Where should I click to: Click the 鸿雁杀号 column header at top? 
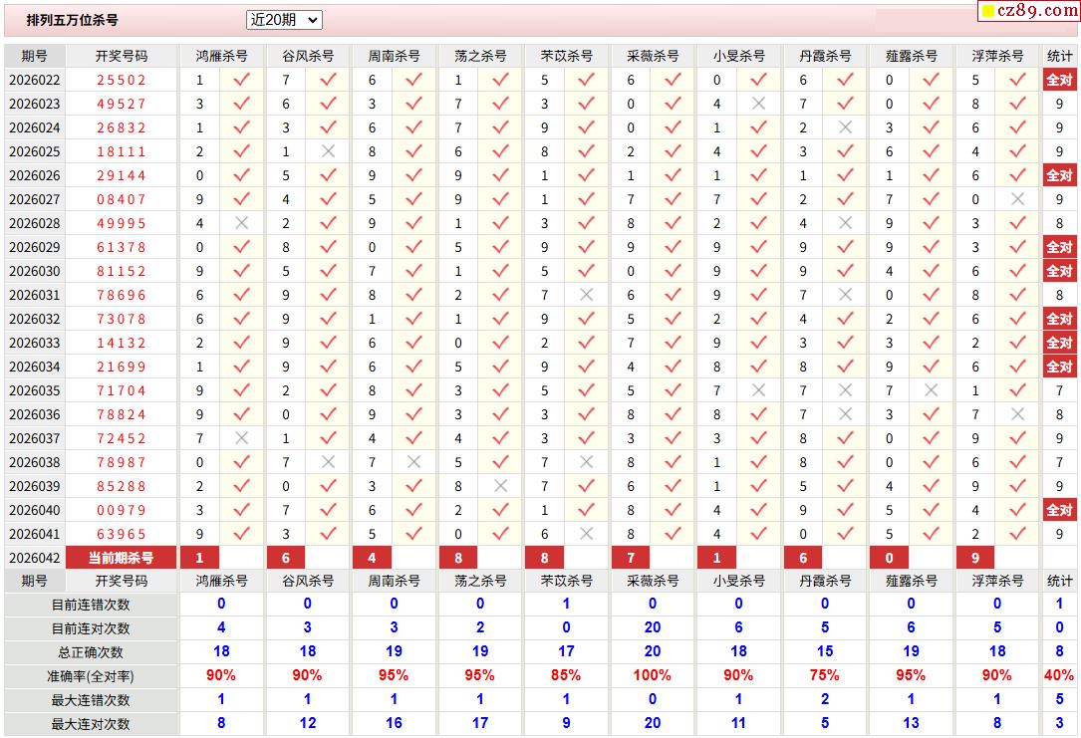(221, 56)
